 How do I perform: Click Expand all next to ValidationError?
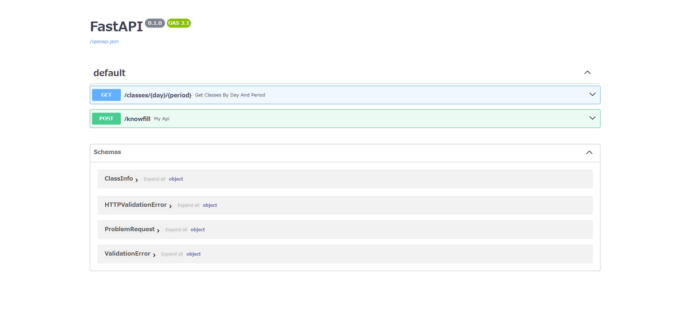point(172,254)
